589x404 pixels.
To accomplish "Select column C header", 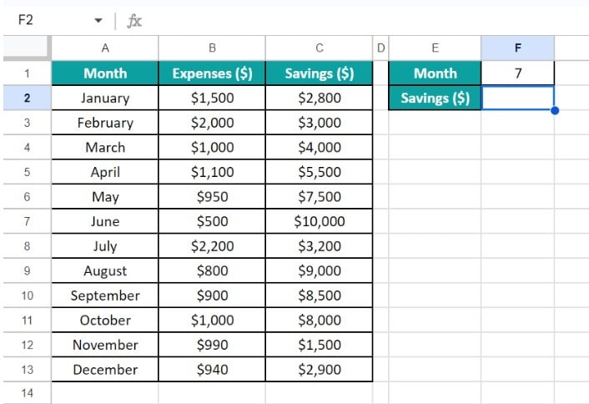I will [x=320, y=48].
